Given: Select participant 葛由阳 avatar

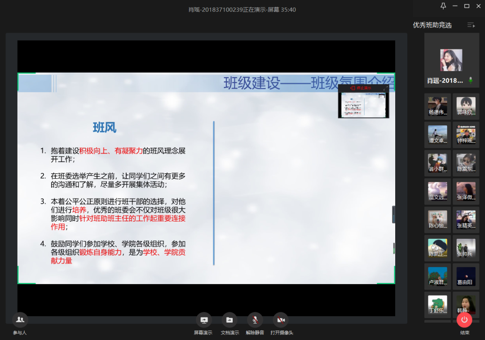Looking at the screenshot, I should click(466, 277).
